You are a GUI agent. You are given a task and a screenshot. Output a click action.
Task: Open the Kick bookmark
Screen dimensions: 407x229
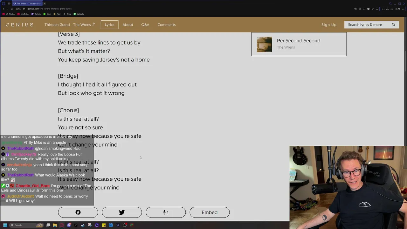(47, 14)
